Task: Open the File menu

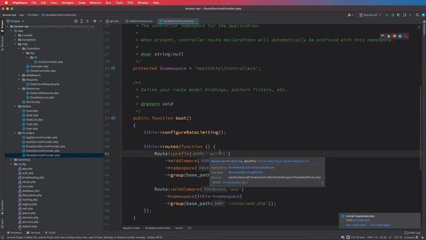Action: [x=34, y=3]
